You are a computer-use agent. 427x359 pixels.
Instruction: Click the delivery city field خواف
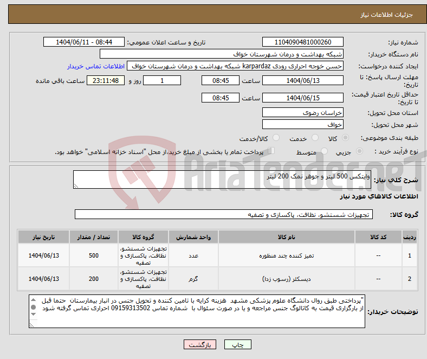(302, 124)
